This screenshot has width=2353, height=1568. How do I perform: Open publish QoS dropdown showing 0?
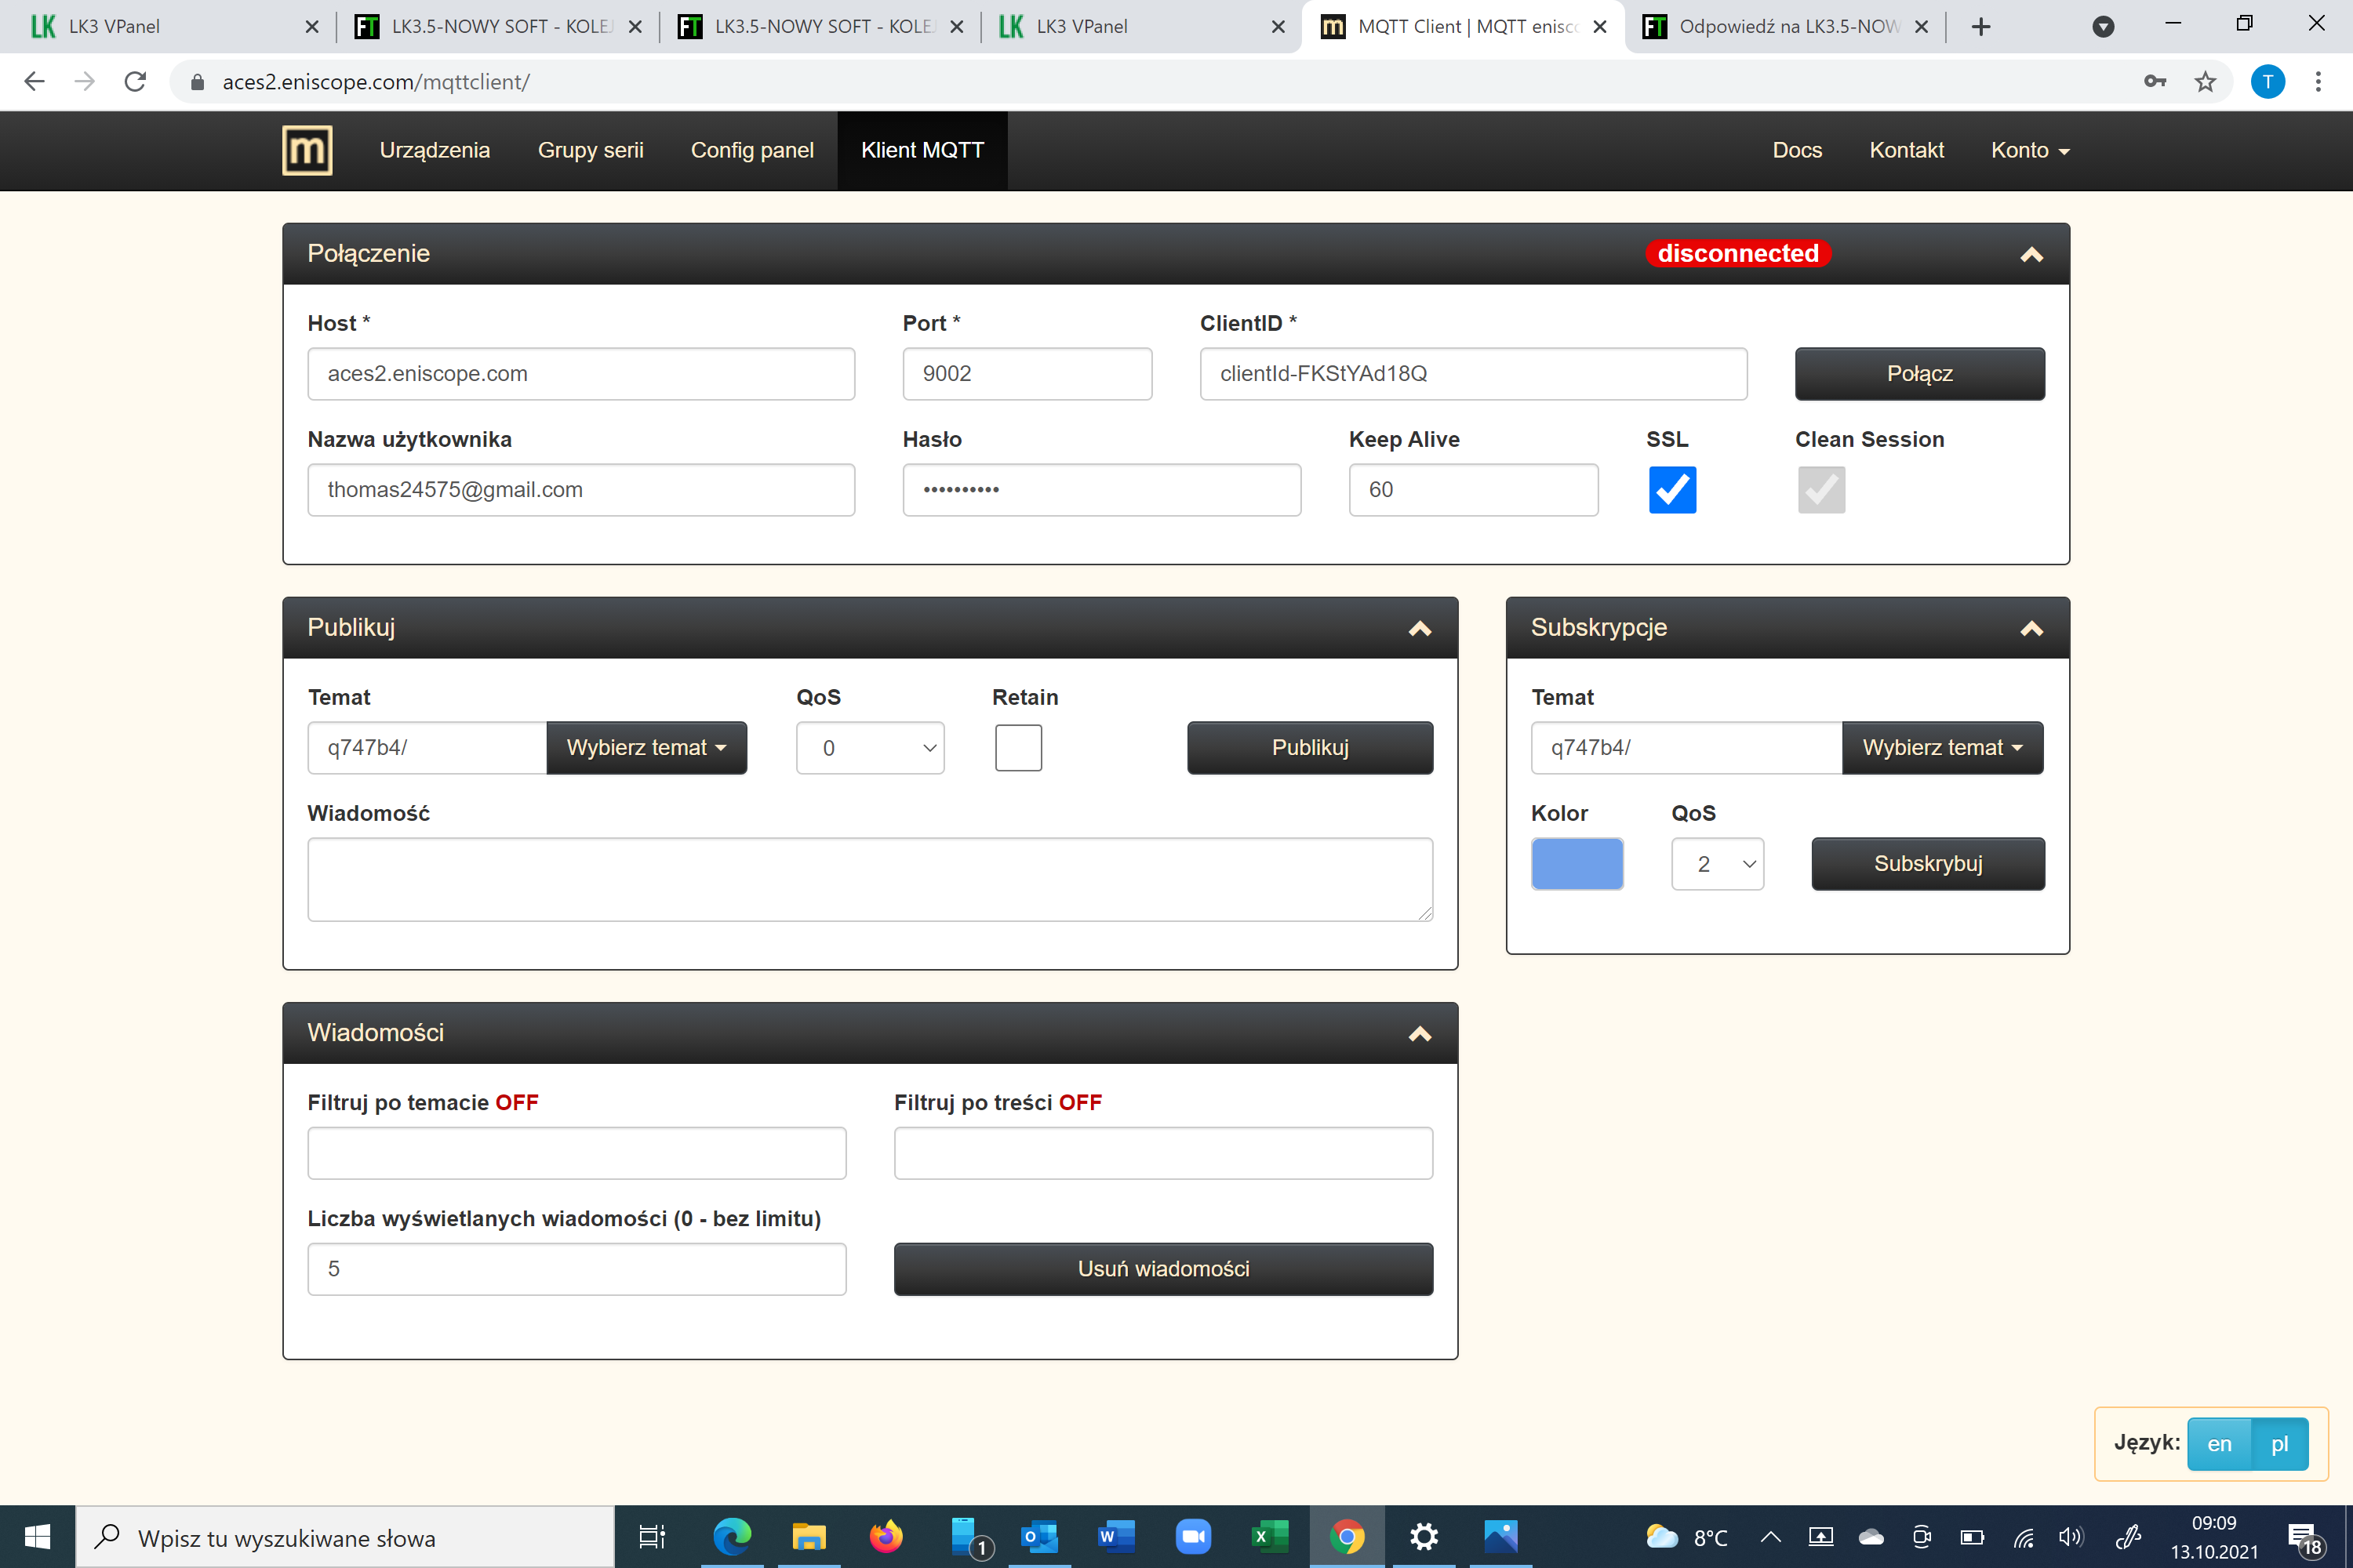[869, 748]
